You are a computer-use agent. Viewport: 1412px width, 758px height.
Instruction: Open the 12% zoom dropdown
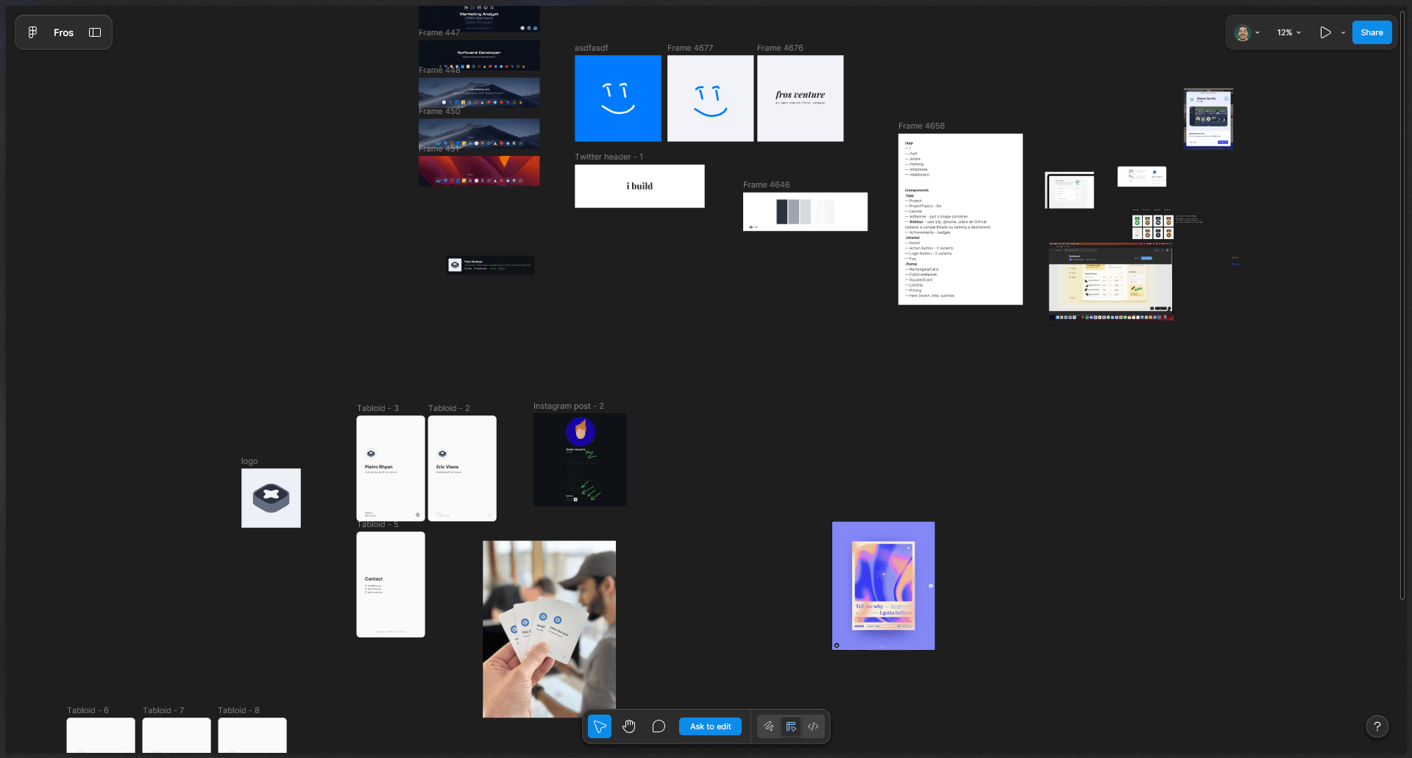coord(1288,32)
